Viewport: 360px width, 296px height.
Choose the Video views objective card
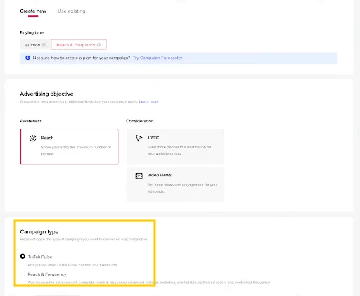(x=175, y=184)
